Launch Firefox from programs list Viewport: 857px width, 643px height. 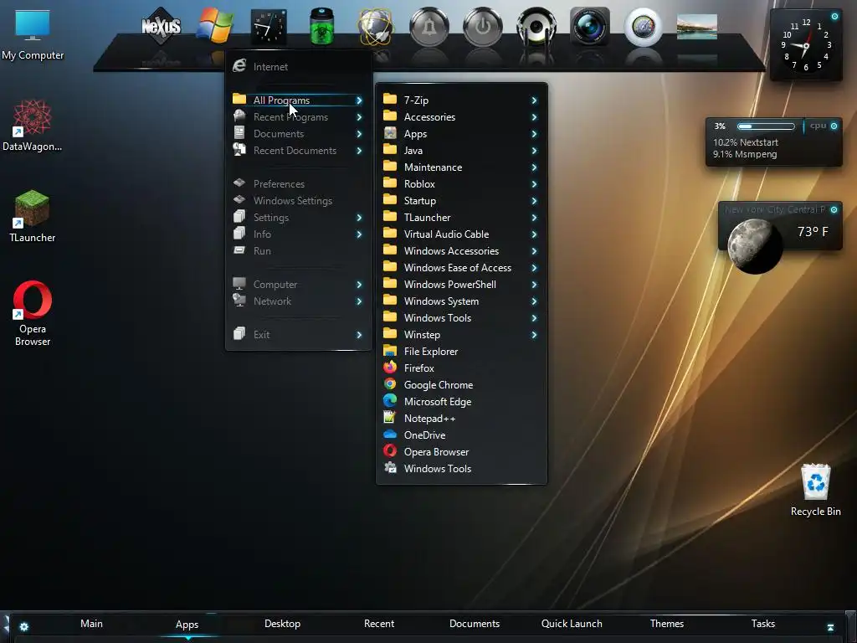point(461,368)
